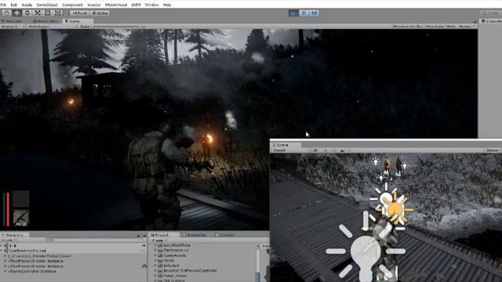Open the Help menu
The image size is (502, 282).
(167, 5)
